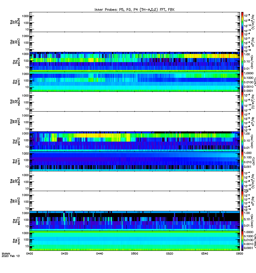This screenshot has height=273, width=256.
Task: Click the color bar of thd fbk edc12 panel
Action: (x=242, y=141)
